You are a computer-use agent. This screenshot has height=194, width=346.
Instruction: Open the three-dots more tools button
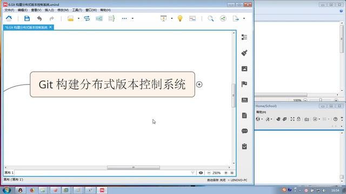point(124,18)
